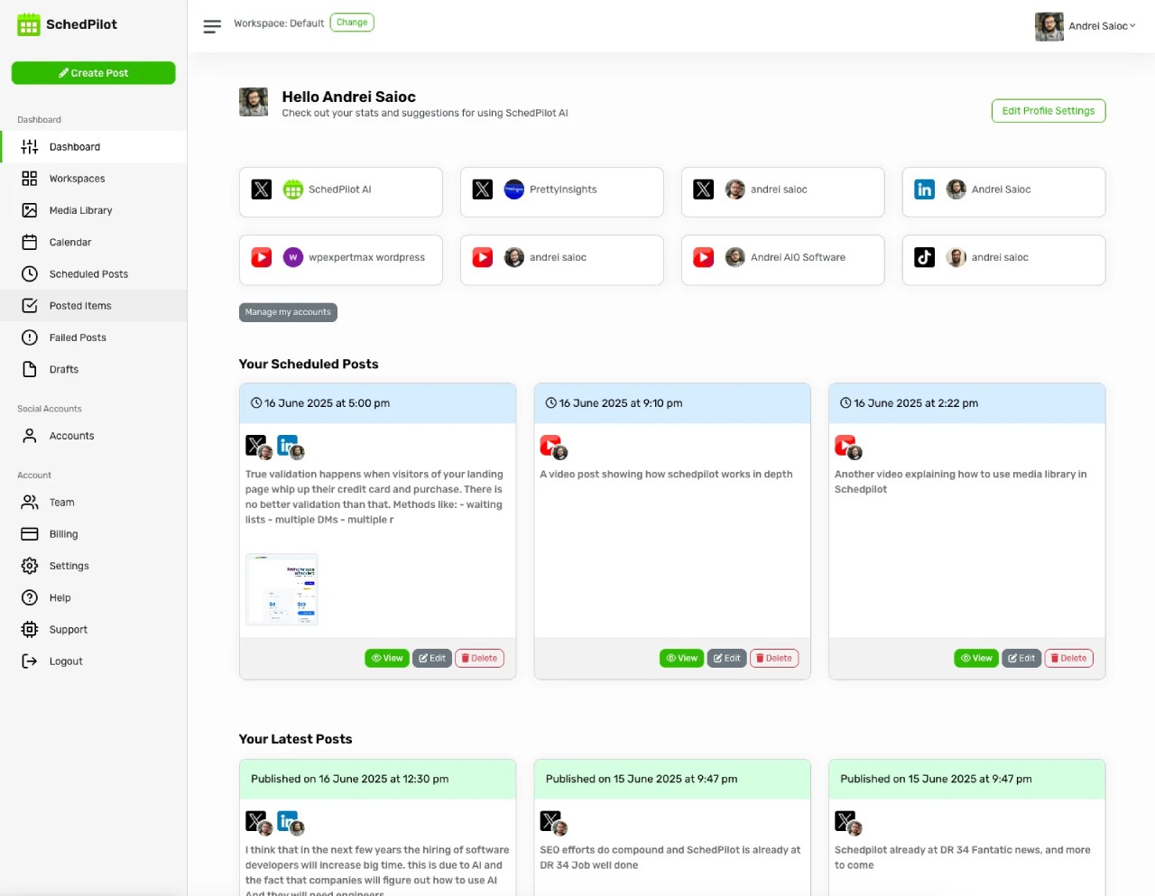Click the Media Library icon
The width and height of the screenshot is (1155, 896).
click(30, 210)
